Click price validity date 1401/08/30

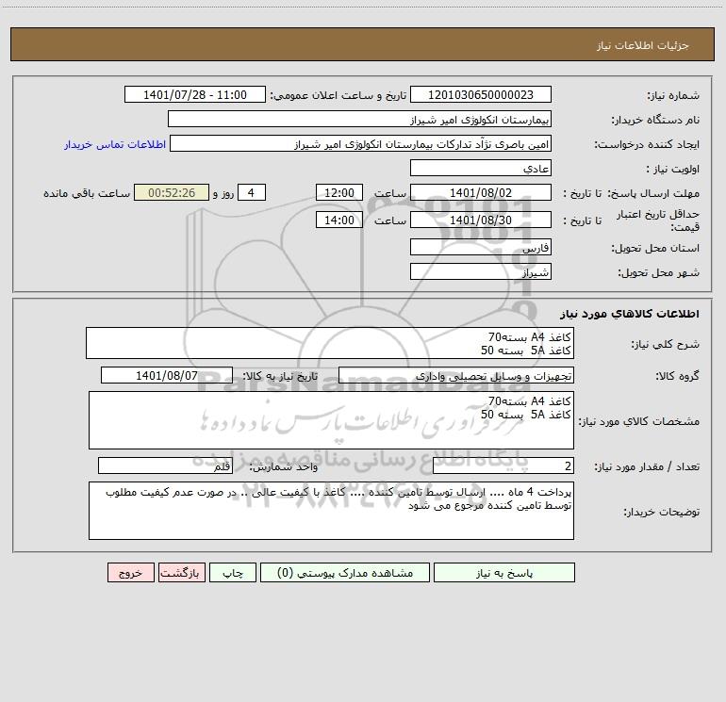(481, 220)
